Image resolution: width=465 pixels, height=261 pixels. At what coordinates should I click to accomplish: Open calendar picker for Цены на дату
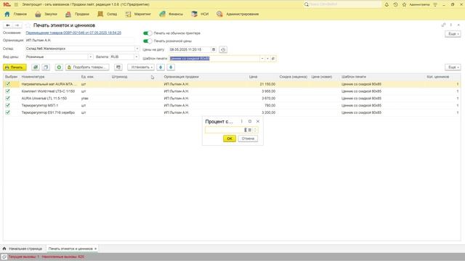pos(213,49)
